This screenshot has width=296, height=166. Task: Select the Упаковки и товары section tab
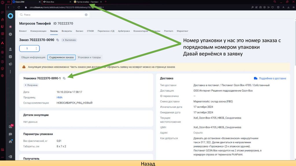(x=89, y=58)
